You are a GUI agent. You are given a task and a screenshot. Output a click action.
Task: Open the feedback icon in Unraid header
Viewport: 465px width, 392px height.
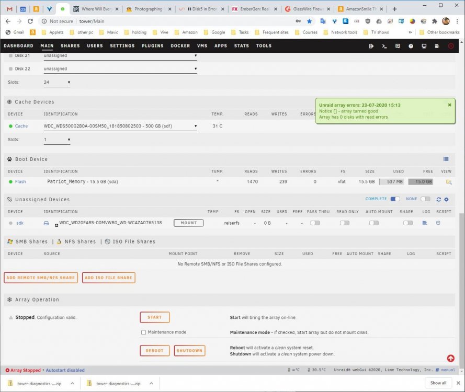pos(398,46)
